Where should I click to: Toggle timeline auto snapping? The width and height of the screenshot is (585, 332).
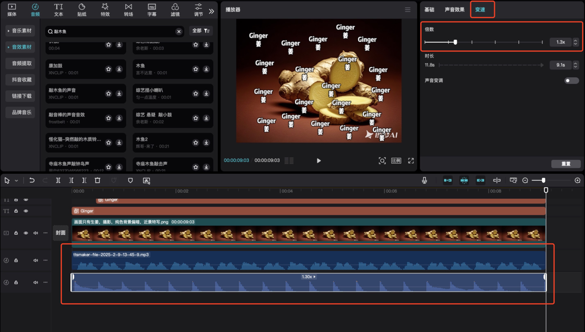tap(464, 180)
